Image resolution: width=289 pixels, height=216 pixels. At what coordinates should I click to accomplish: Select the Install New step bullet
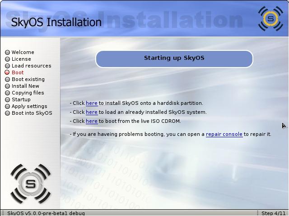tap(7, 86)
